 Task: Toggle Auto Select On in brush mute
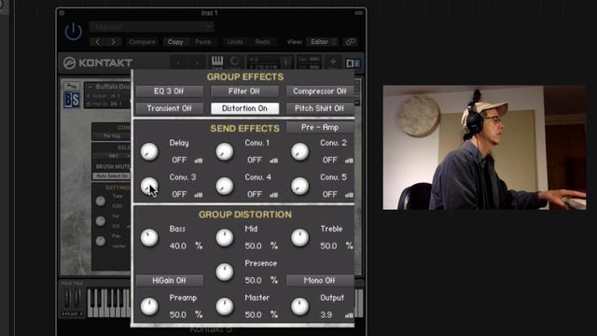tap(112, 176)
